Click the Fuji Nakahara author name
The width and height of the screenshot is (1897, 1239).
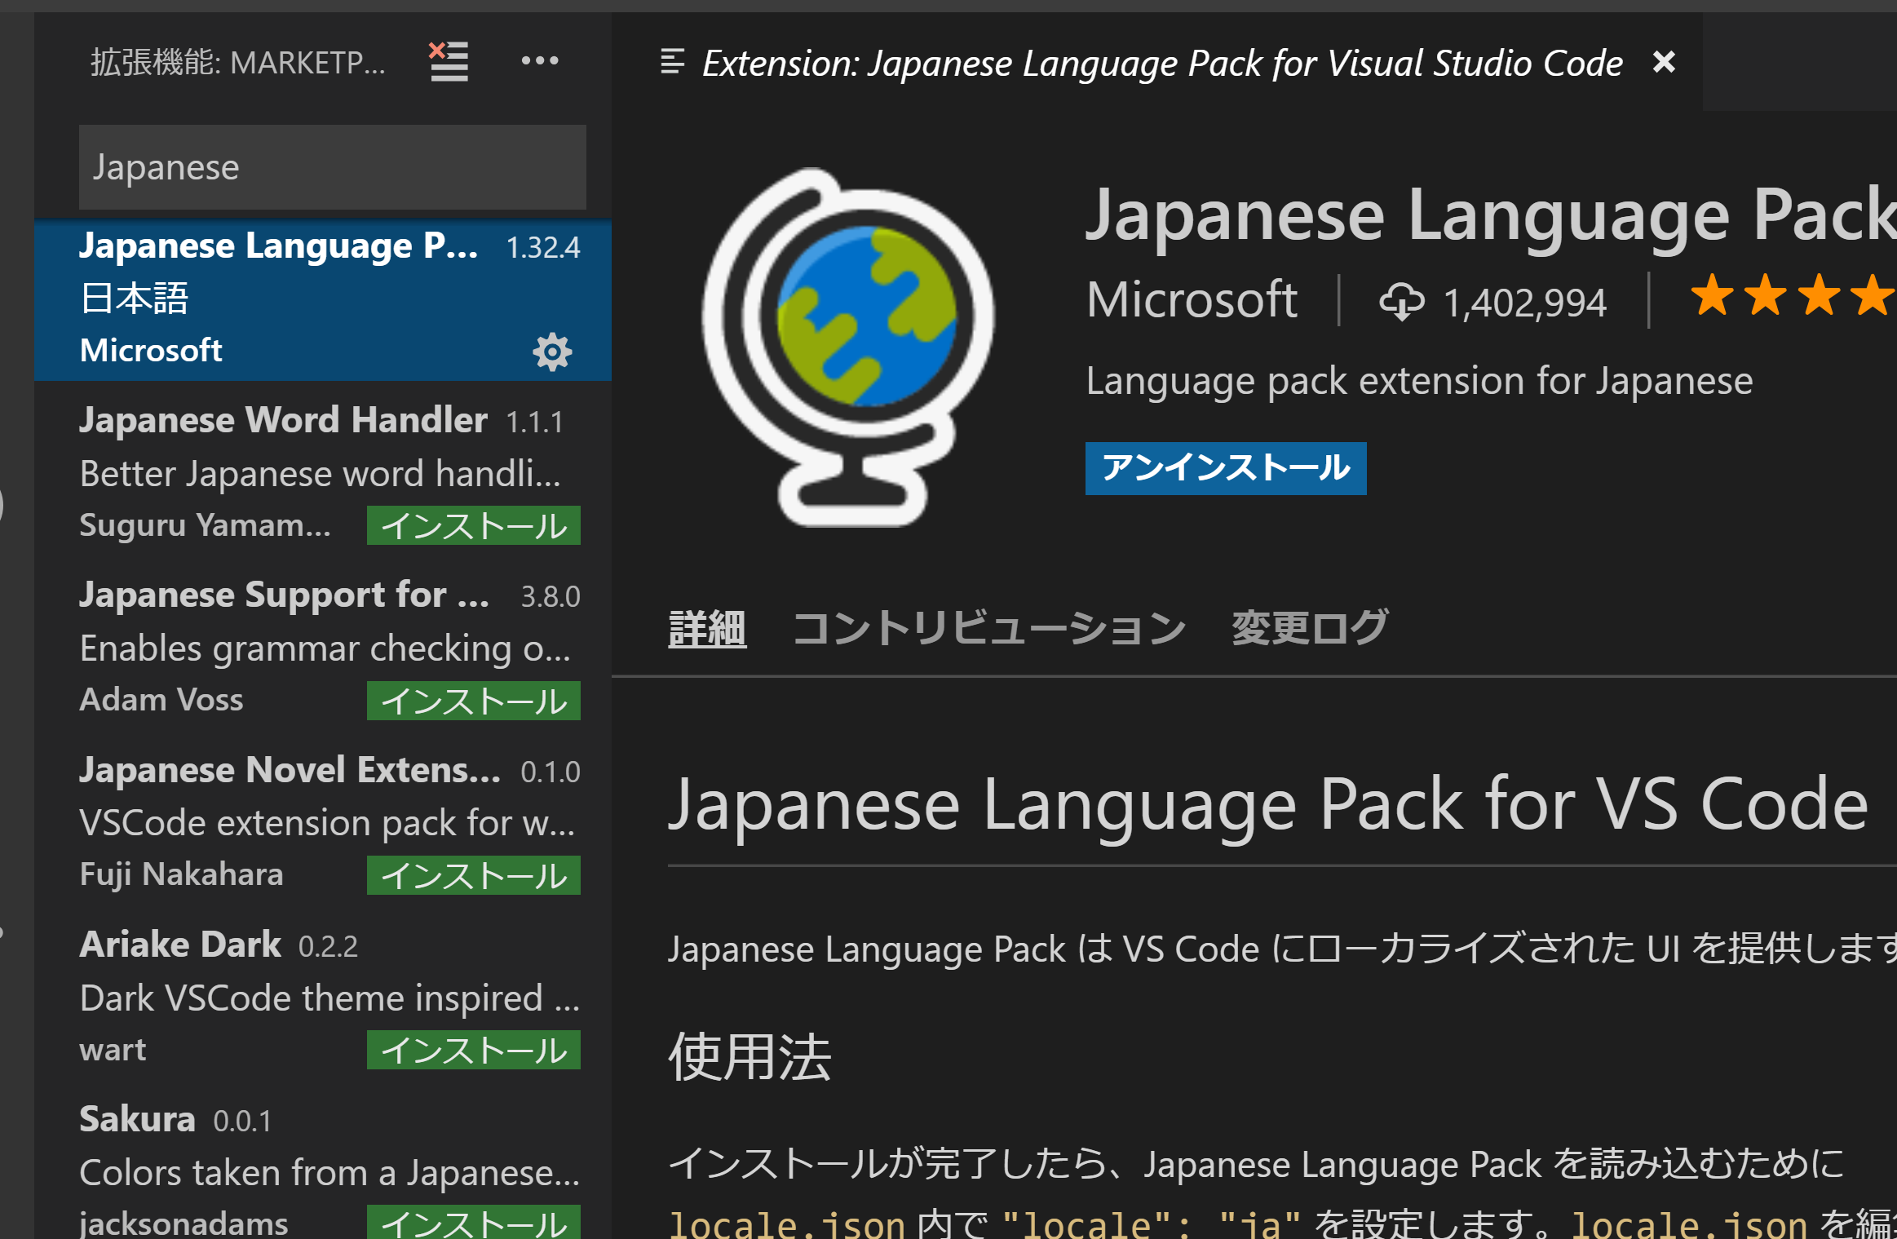point(181,874)
